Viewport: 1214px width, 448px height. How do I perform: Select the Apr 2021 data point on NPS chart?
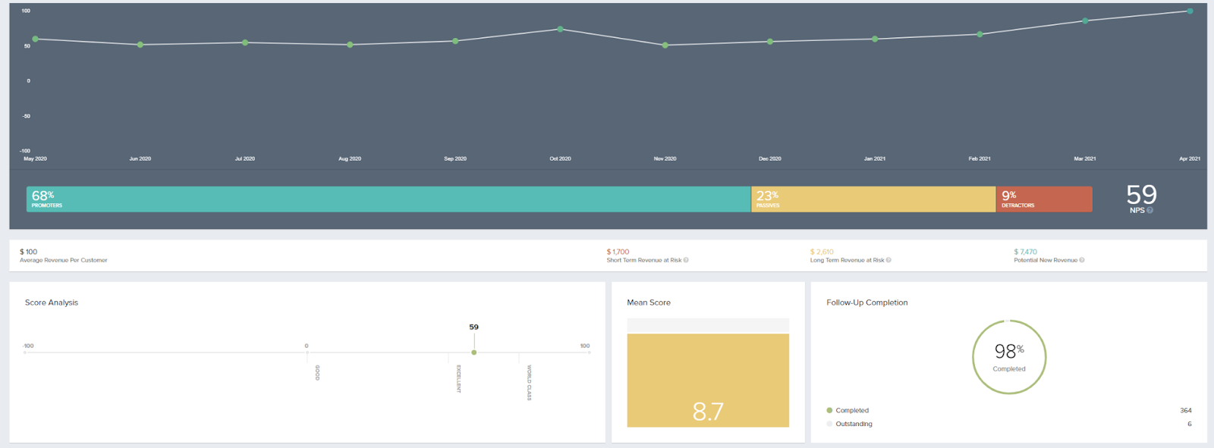pos(1190,11)
